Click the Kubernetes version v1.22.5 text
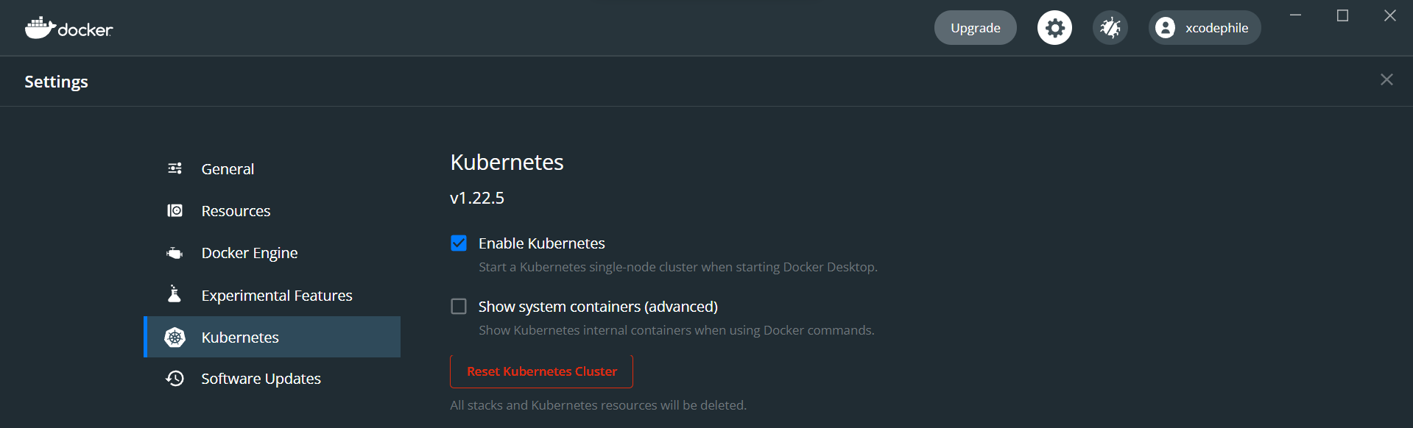 (477, 198)
